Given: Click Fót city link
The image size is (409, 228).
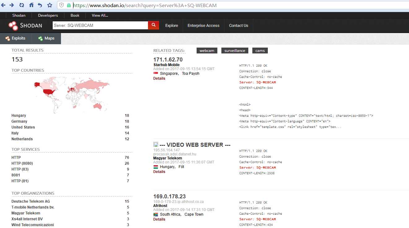Looking at the screenshot, I should (181, 167).
